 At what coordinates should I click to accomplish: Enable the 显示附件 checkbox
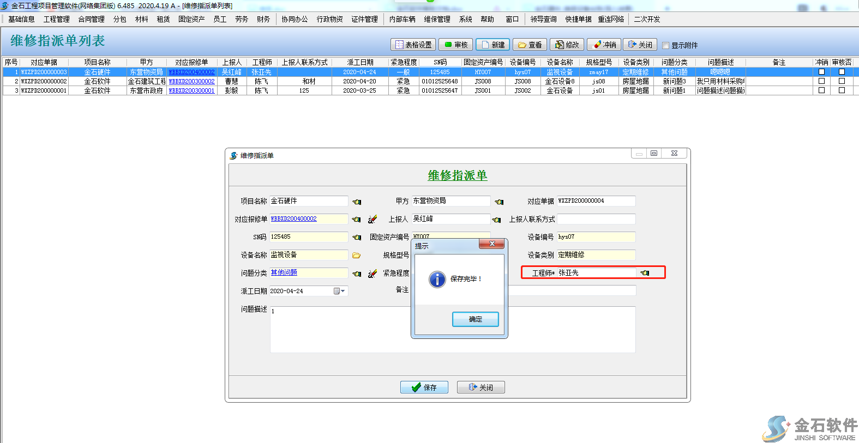pos(665,46)
